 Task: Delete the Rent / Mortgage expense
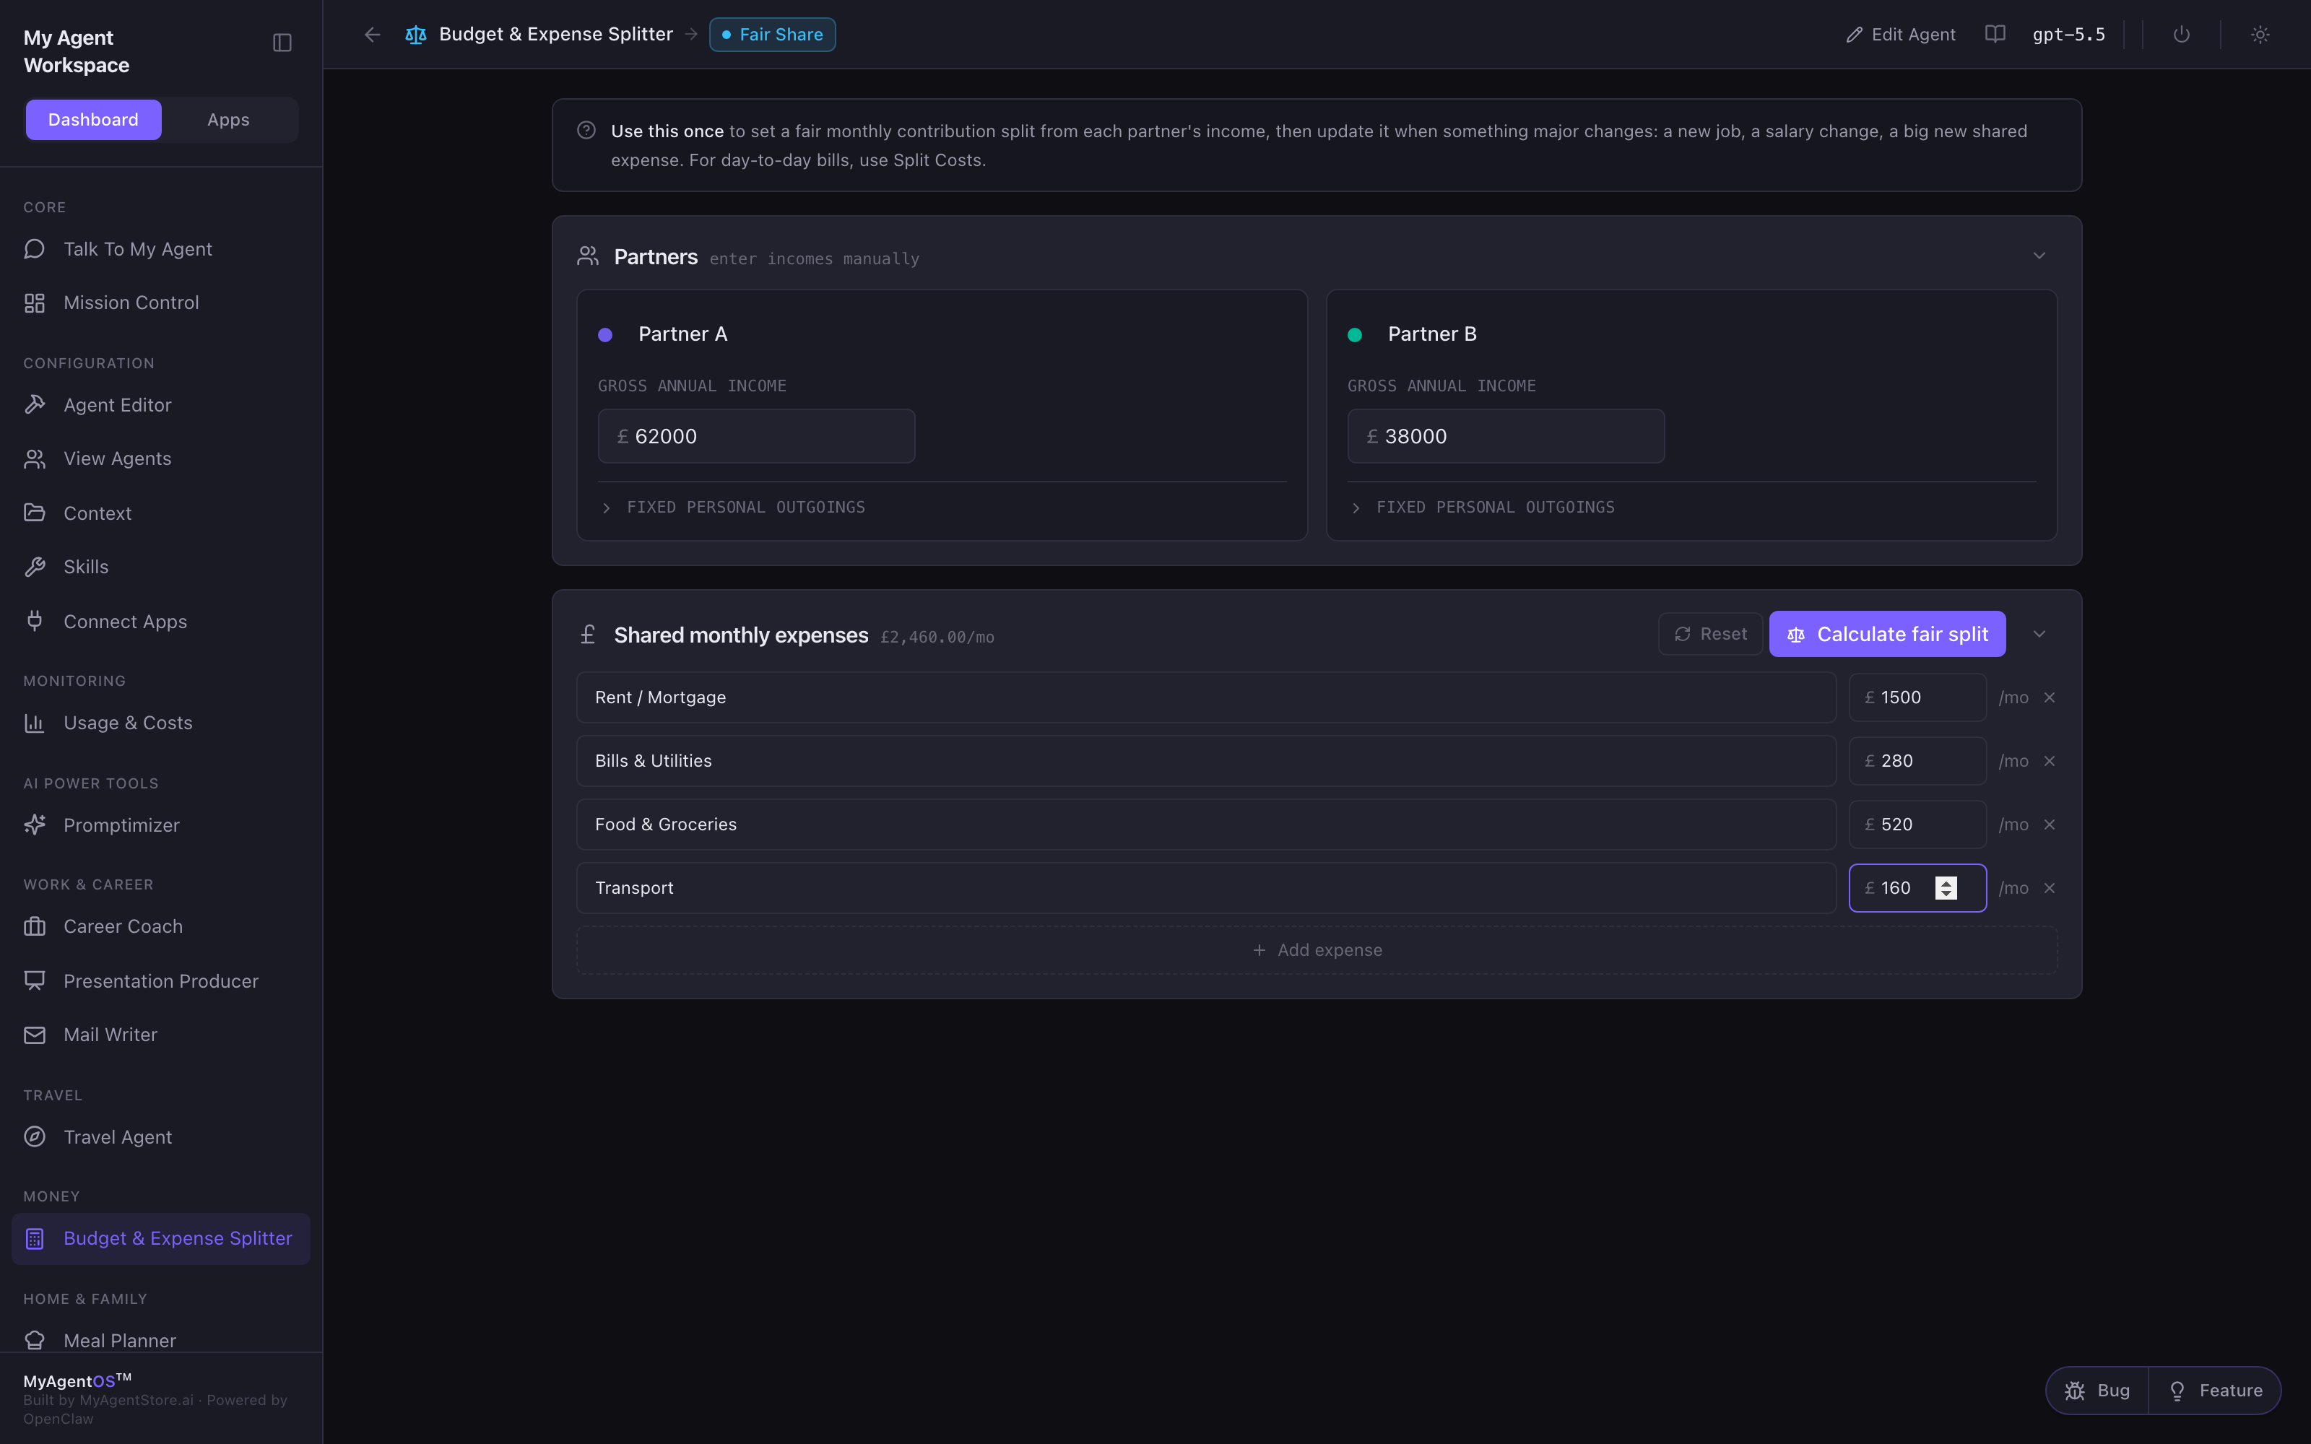tap(2050, 698)
